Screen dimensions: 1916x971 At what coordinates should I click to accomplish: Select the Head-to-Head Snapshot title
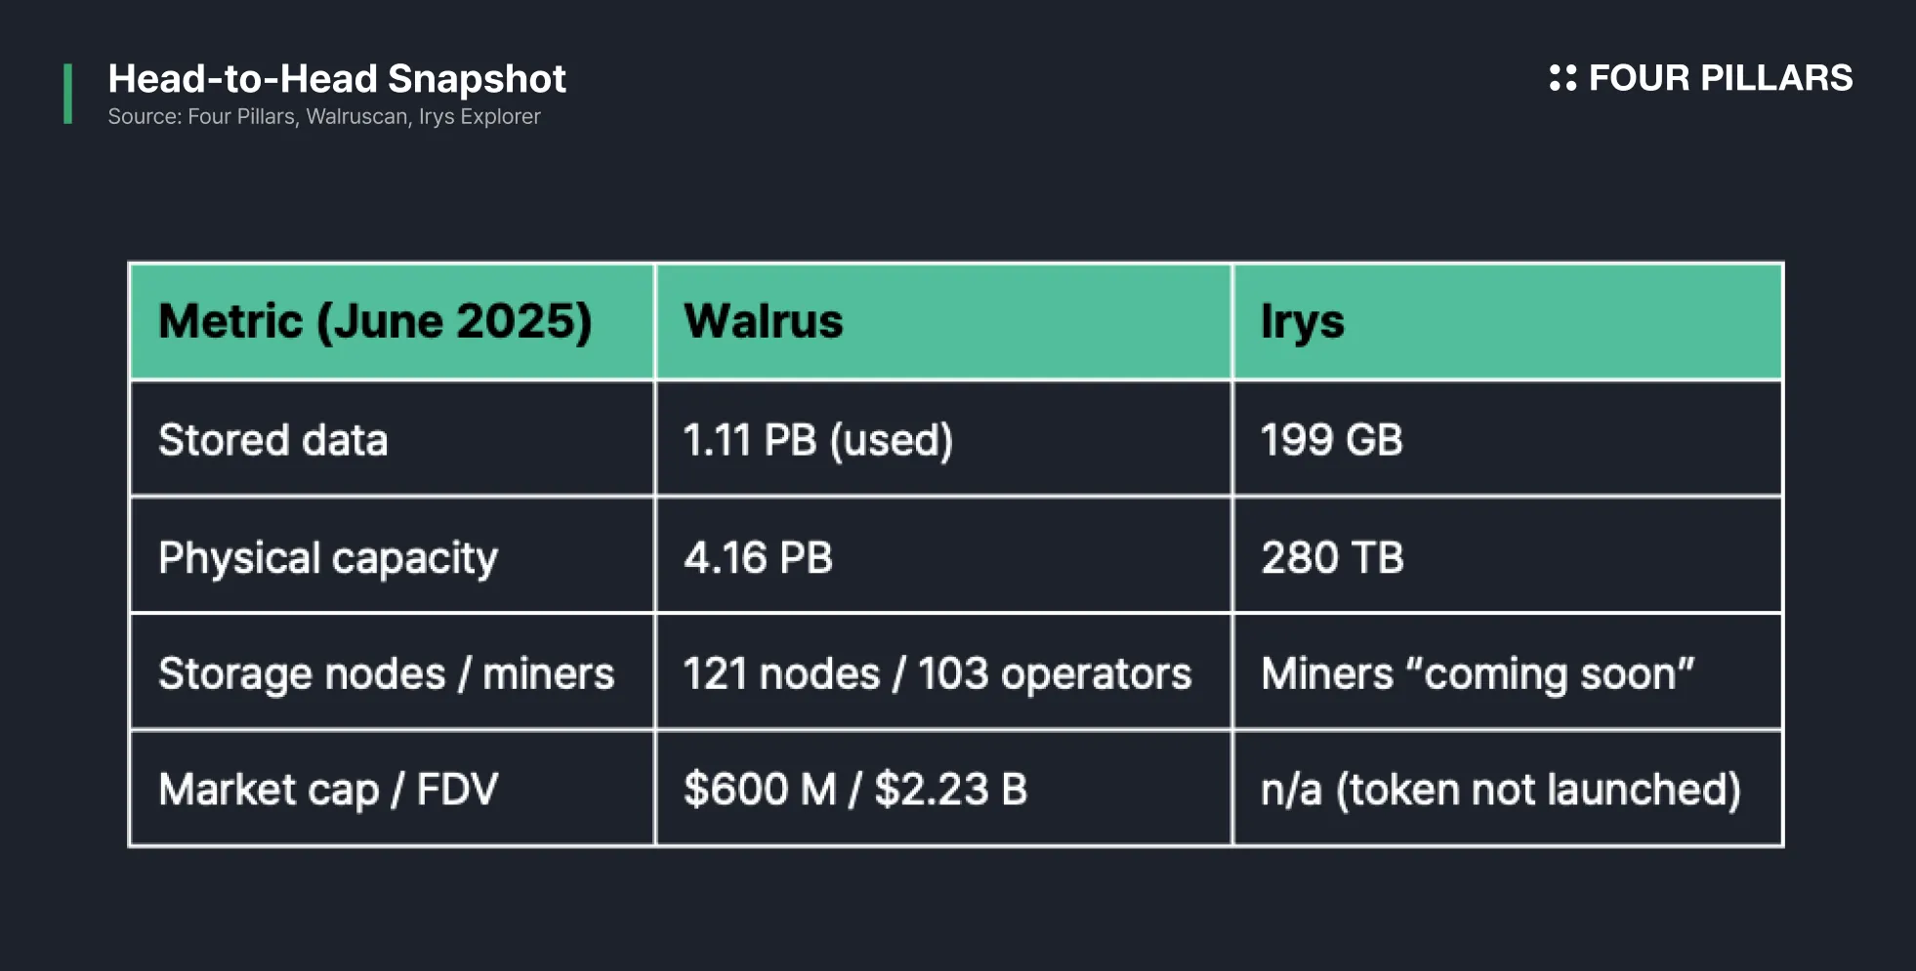(x=337, y=79)
